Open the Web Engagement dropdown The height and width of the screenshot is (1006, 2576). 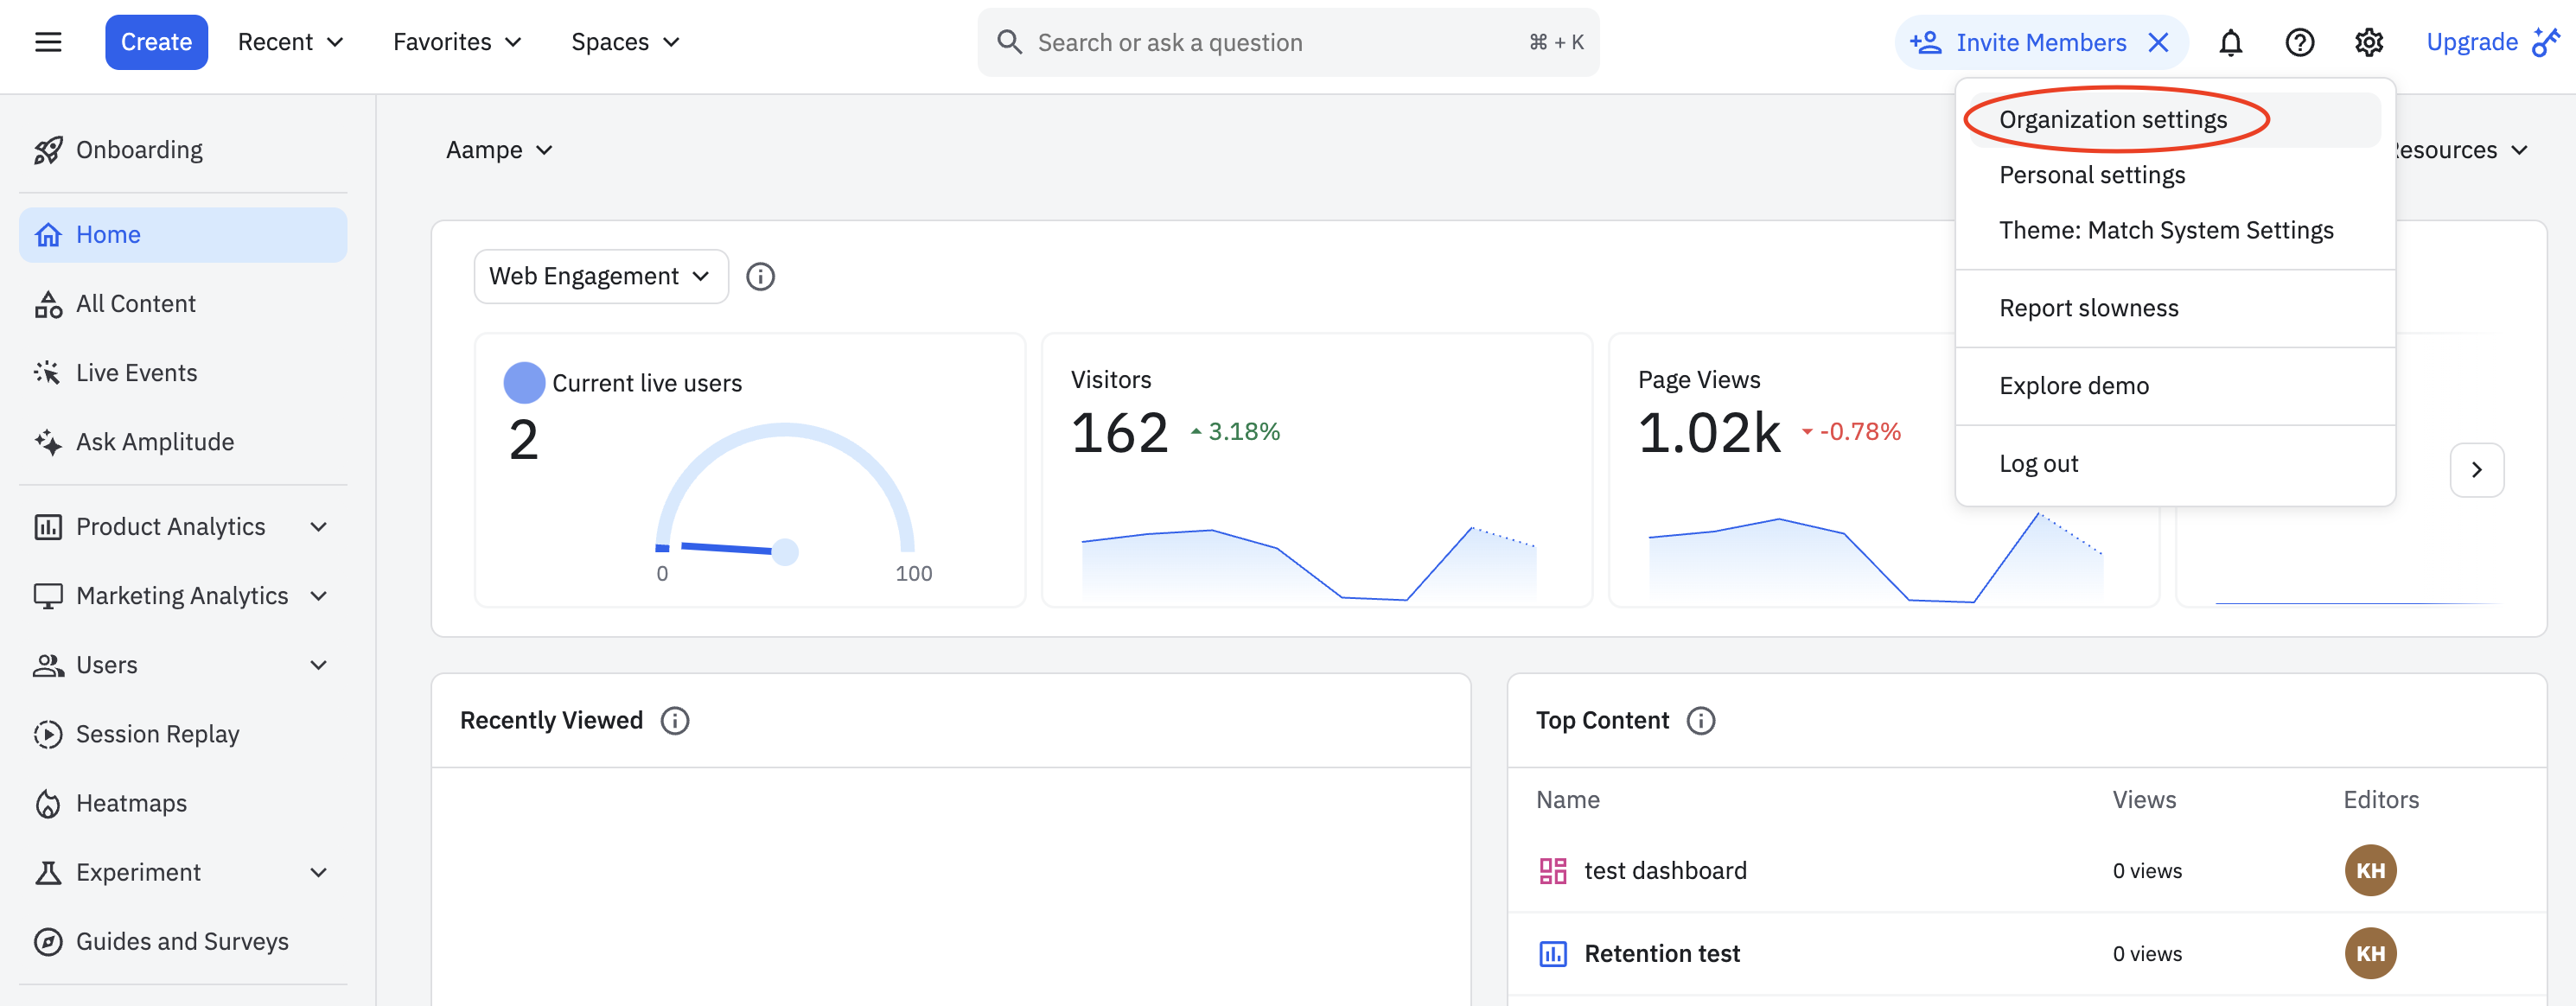point(600,276)
